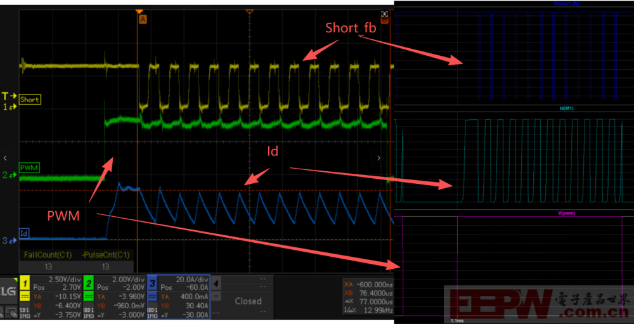Click the green PWM channel label
This screenshot has height=324, width=634.
[x=29, y=167]
